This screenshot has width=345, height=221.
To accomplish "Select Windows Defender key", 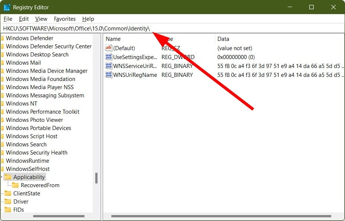I will (x=29, y=38).
